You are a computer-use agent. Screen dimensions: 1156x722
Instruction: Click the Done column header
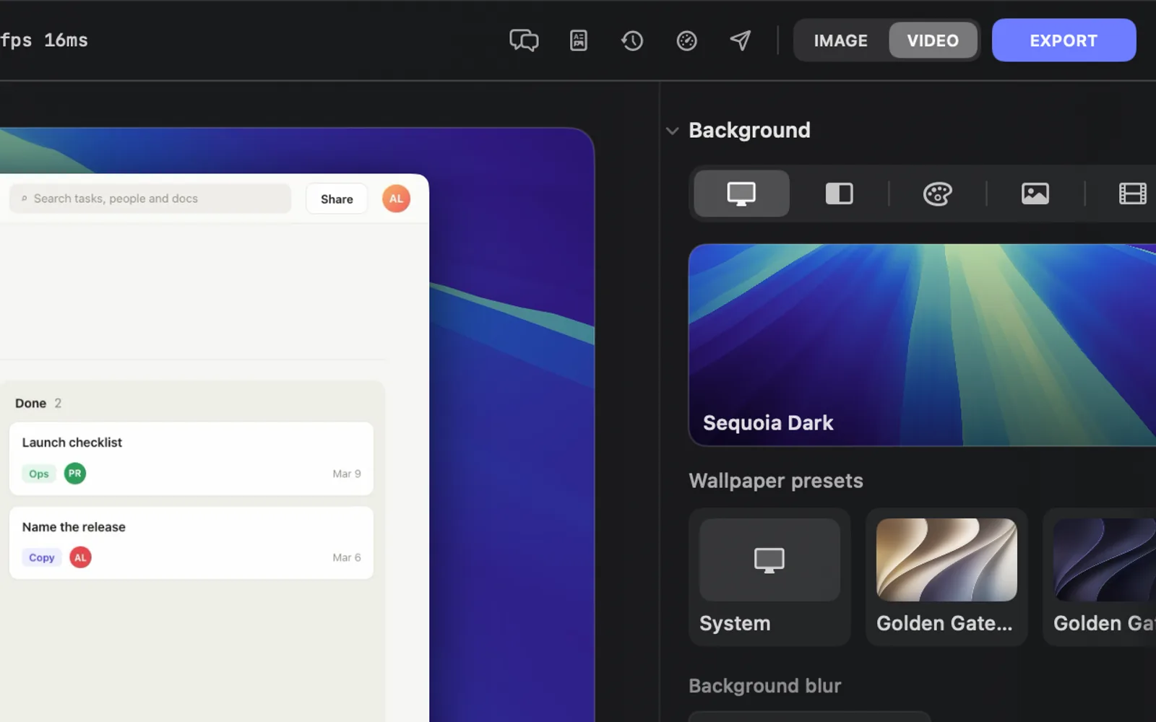38,403
